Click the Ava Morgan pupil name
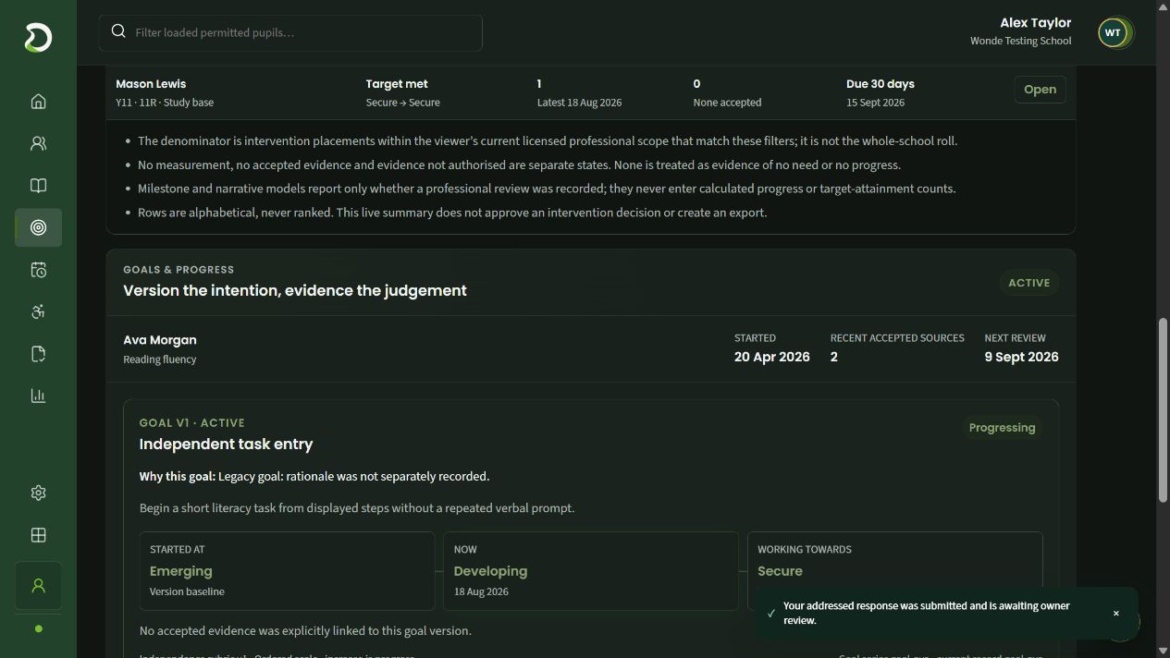1170x658 pixels. click(x=160, y=340)
